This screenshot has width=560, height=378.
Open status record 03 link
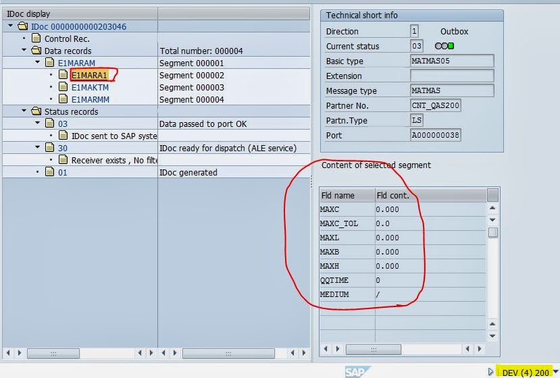[x=63, y=124]
